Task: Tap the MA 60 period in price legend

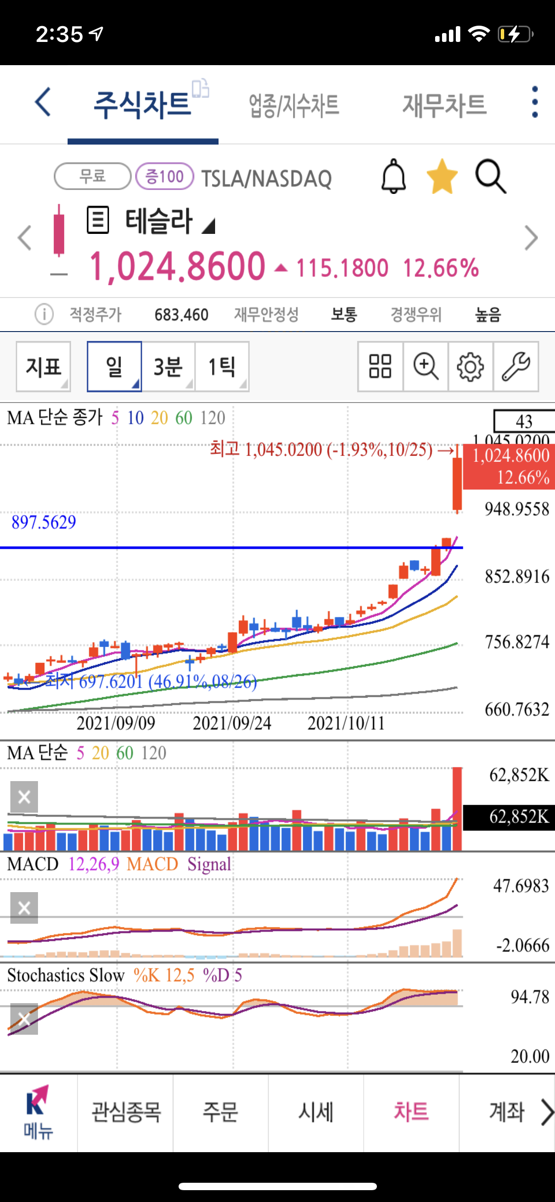Action: click(184, 418)
